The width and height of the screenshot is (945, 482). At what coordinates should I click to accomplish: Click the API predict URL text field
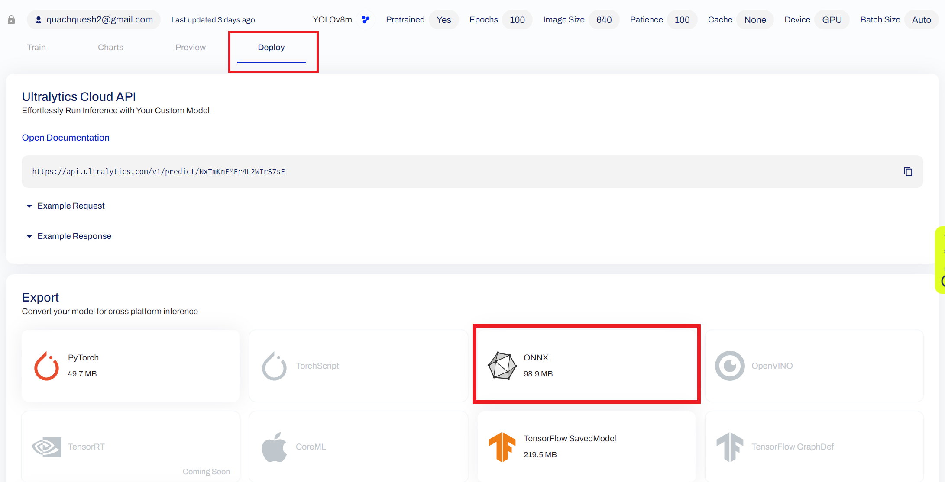tap(159, 172)
